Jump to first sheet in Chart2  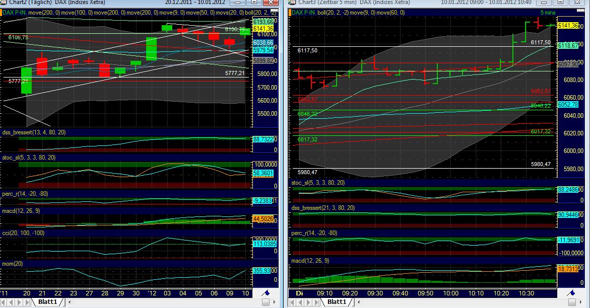(4, 302)
